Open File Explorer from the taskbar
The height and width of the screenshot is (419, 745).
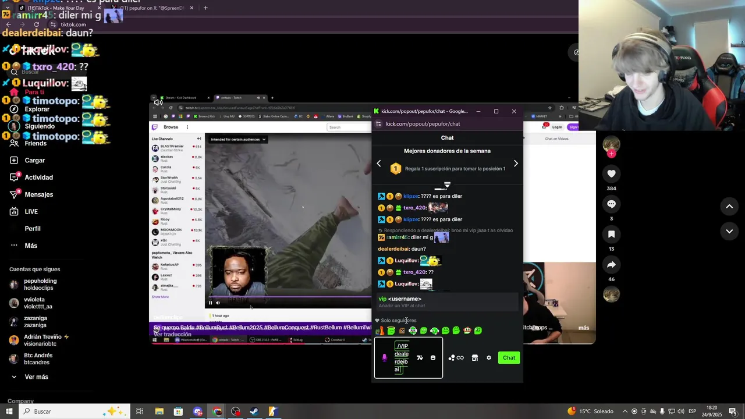[x=159, y=411]
